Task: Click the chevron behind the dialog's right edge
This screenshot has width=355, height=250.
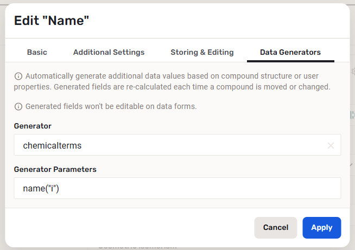Action: pyautogui.click(x=352, y=164)
